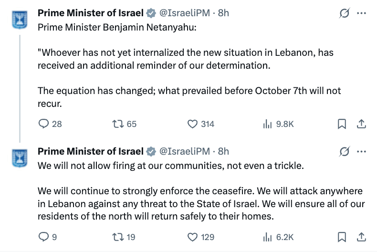377x252 pixels.
Task: Open @IsraeliPM handle in first tweet
Action: [185, 13]
